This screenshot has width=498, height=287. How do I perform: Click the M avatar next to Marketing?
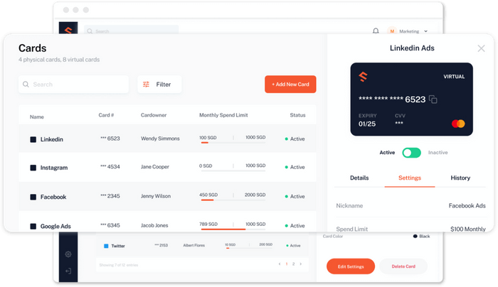[x=392, y=31]
